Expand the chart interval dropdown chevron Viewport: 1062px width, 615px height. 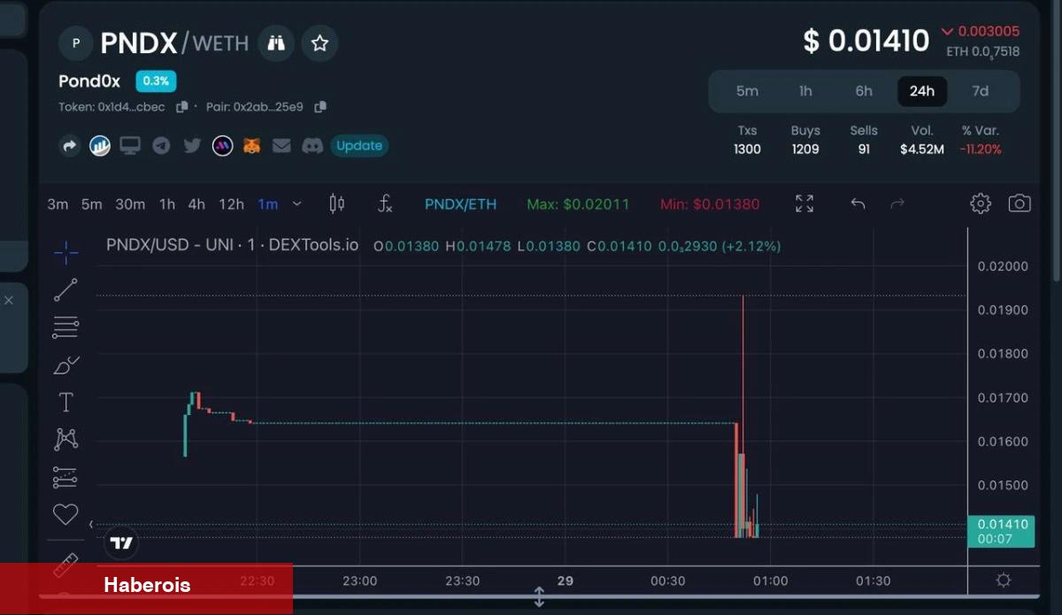pos(297,204)
